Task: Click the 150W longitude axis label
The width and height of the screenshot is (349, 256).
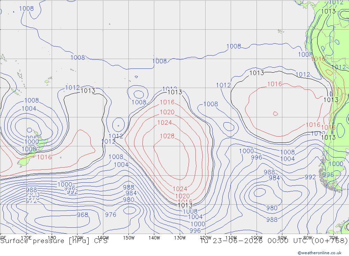Action: click(129, 238)
